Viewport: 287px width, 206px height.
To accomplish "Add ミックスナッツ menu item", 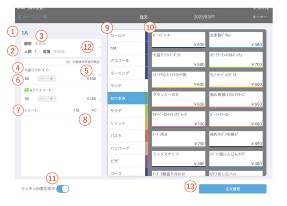I will 178,160.
